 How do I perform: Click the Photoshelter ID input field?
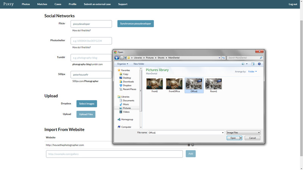pos(91,41)
